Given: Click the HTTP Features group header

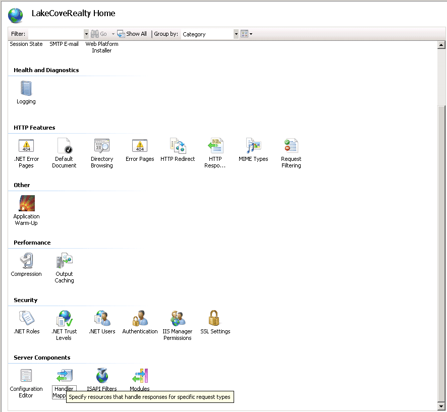Looking at the screenshot, I should pos(34,128).
